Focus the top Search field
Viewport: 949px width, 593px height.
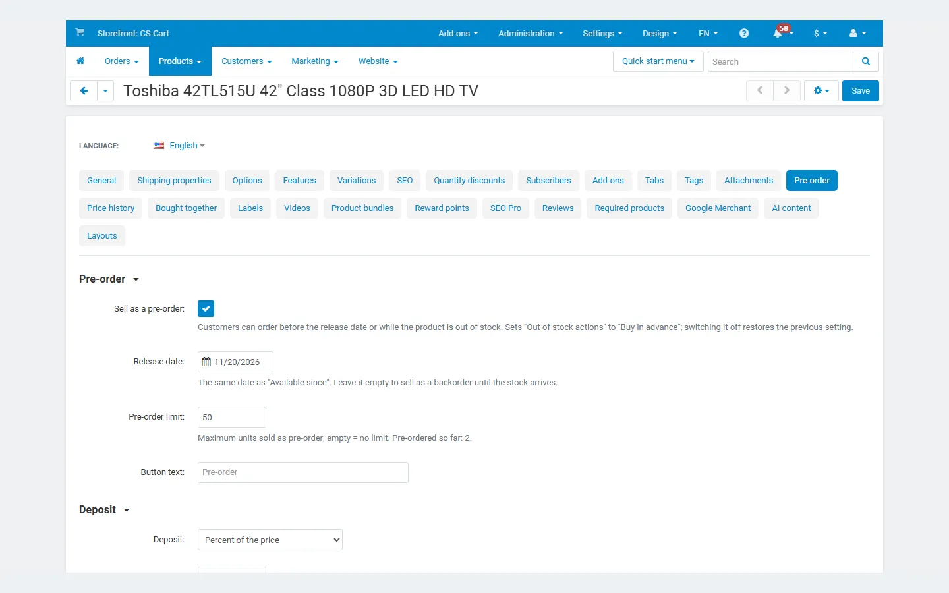coord(780,61)
